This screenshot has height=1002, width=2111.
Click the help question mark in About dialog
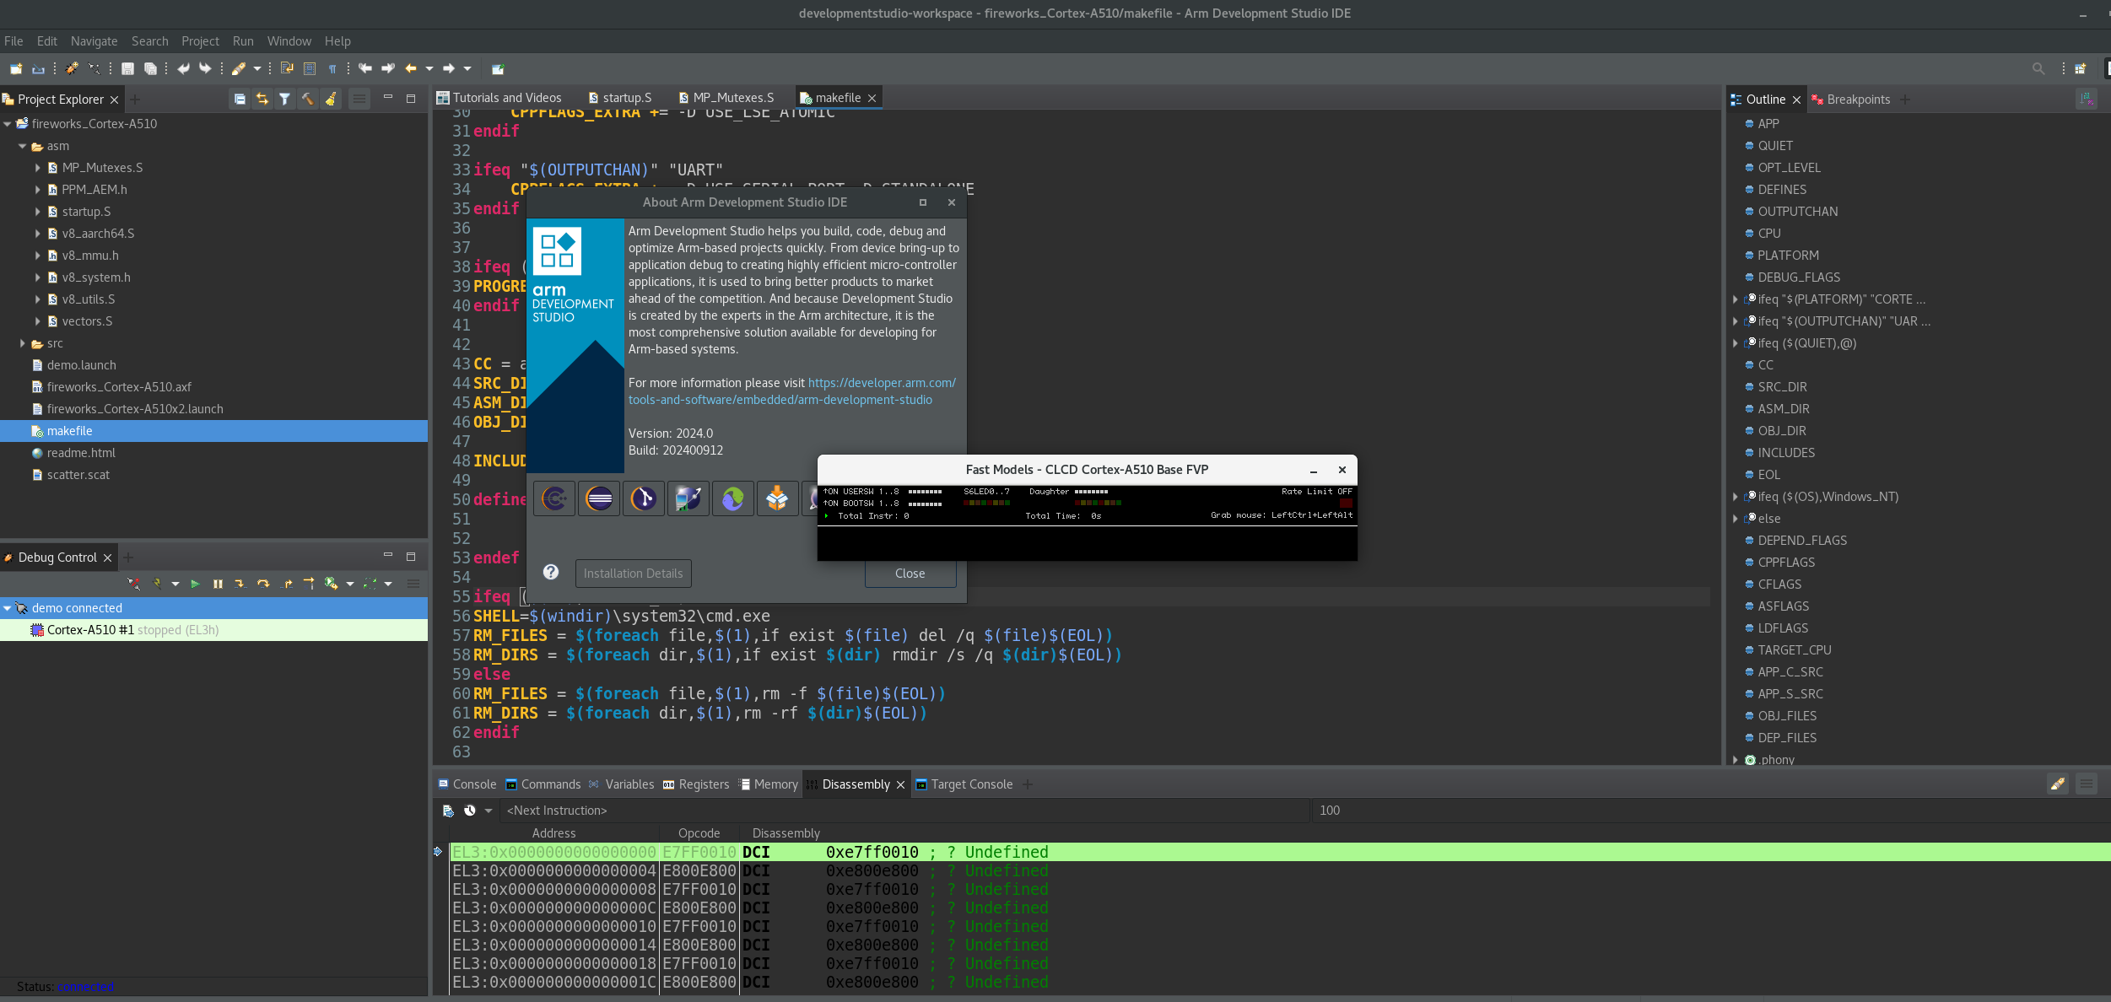click(551, 572)
